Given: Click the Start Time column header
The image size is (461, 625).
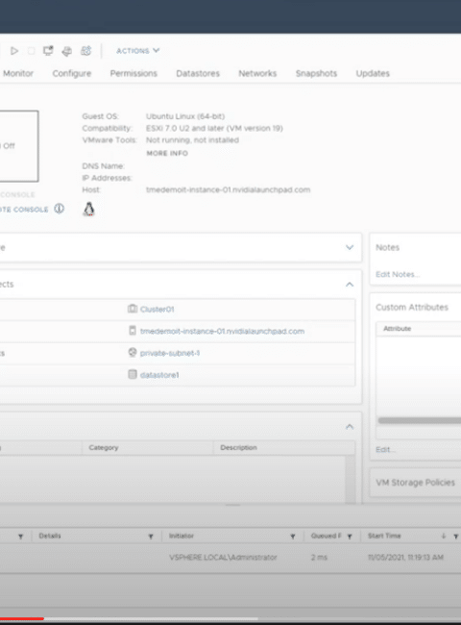Looking at the screenshot, I should [384, 536].
